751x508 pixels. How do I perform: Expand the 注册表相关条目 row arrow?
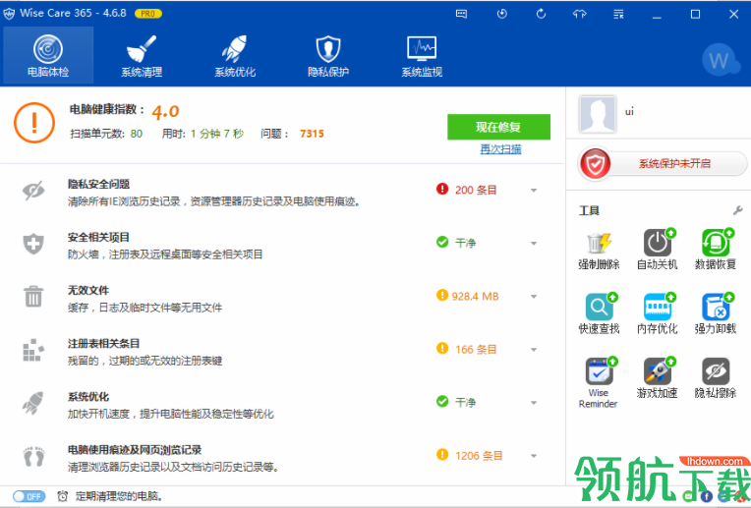pyautogui.click(x=534, y=350)
